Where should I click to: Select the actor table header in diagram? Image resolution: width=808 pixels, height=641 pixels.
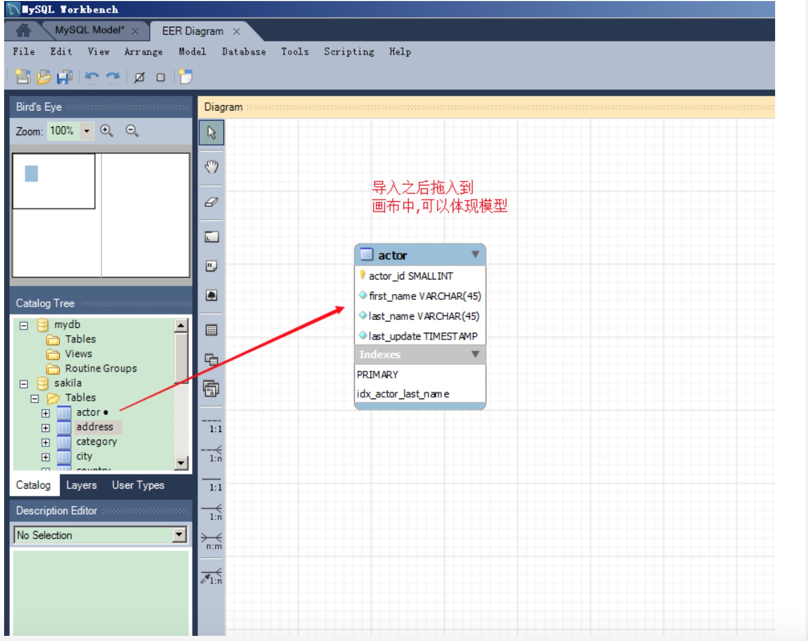tap(420, 255)
